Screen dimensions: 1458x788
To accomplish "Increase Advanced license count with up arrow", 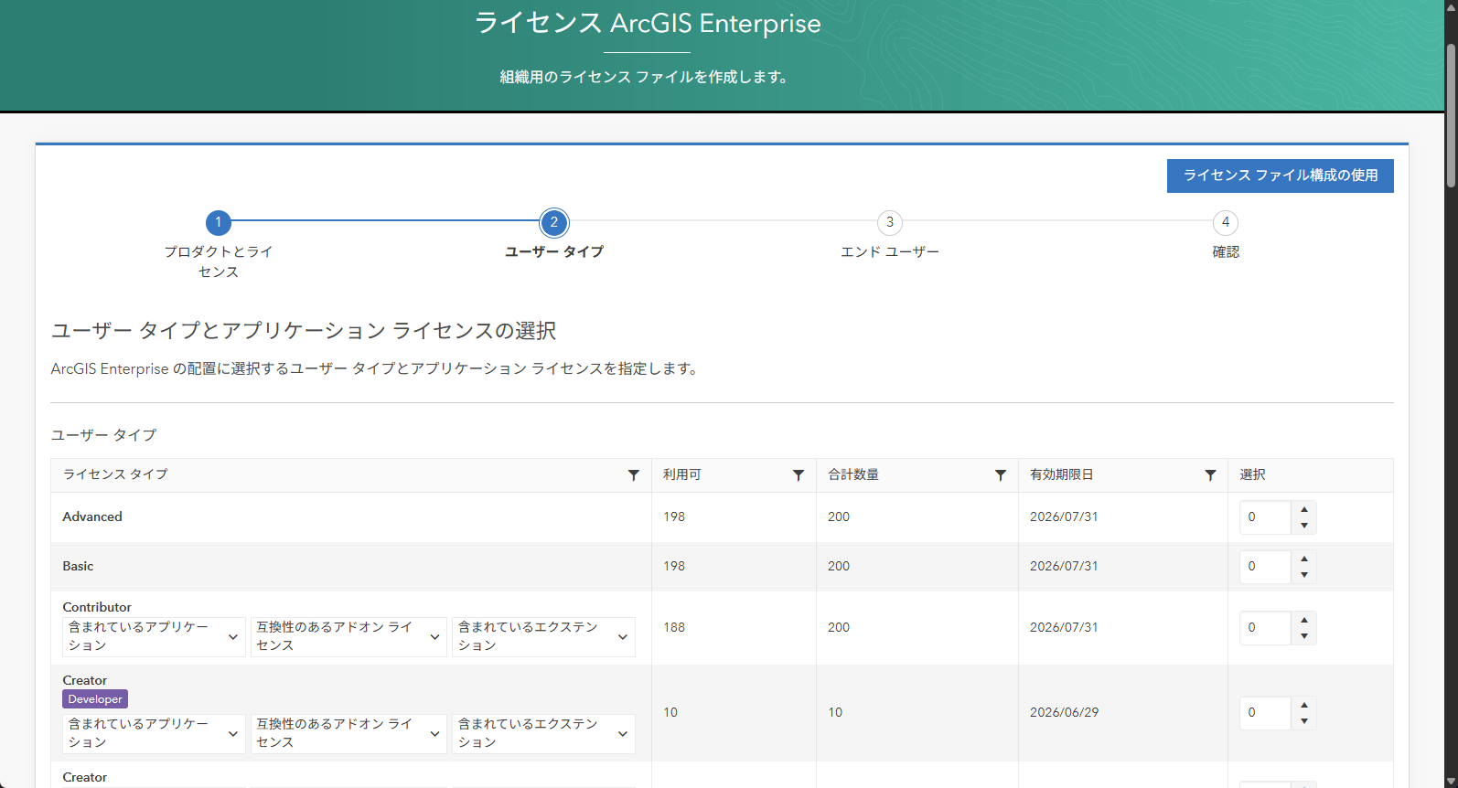I will [1304, 509].
